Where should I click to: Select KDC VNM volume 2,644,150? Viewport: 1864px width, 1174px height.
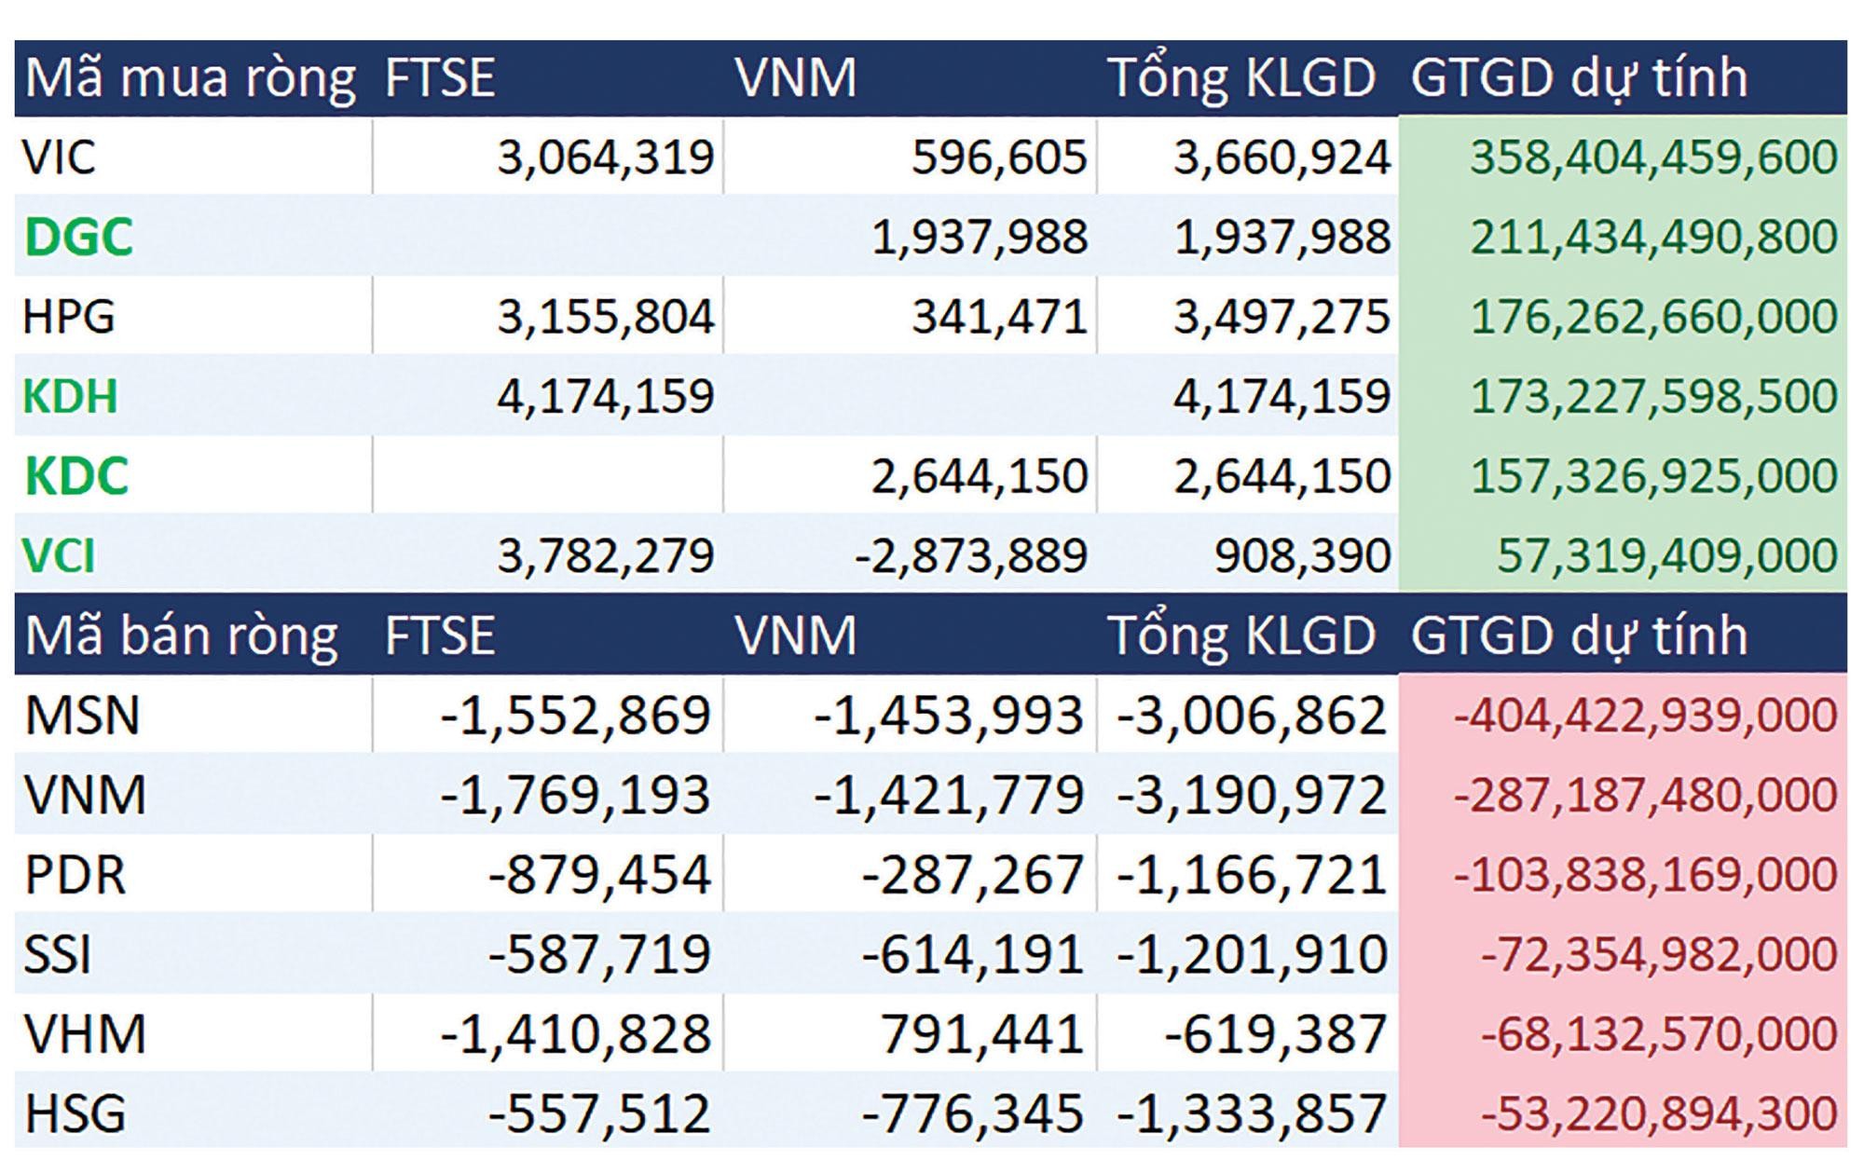(980, 476)
